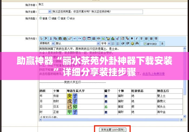The height and width of the screenshot is (132, 189).
Task: Click the upload file icon
Action: point(113,39)
